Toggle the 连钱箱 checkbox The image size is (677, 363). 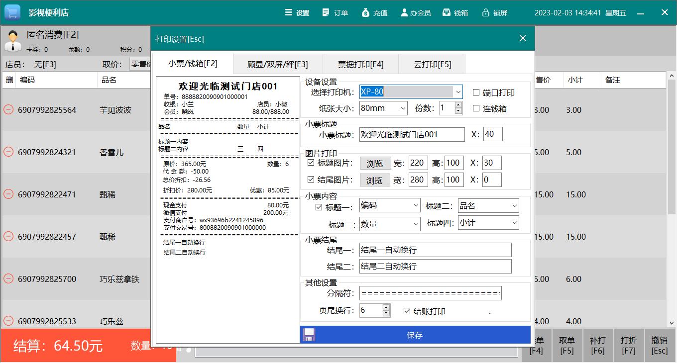tap(476, 108)
